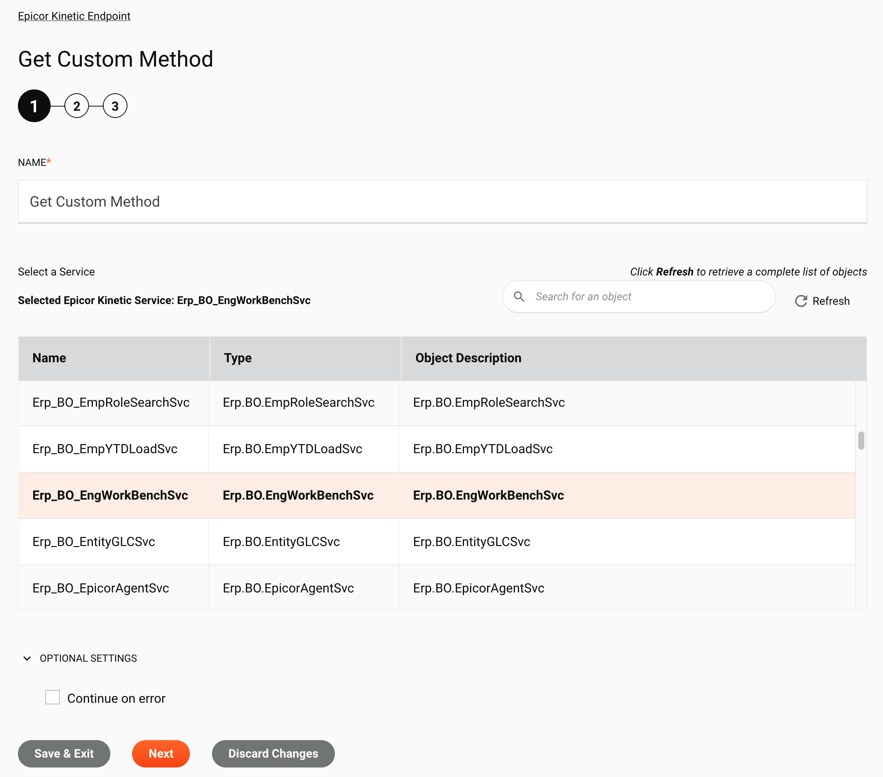Toggle the Continue on error checkbox
The height and width of the screenshot is (777, 883).
53,697
